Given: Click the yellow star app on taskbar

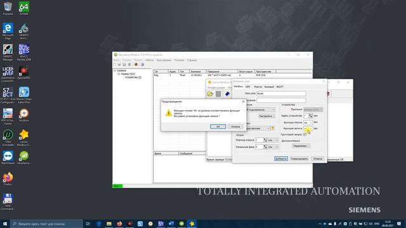Looking at the screenshot, I should (192, 224).
